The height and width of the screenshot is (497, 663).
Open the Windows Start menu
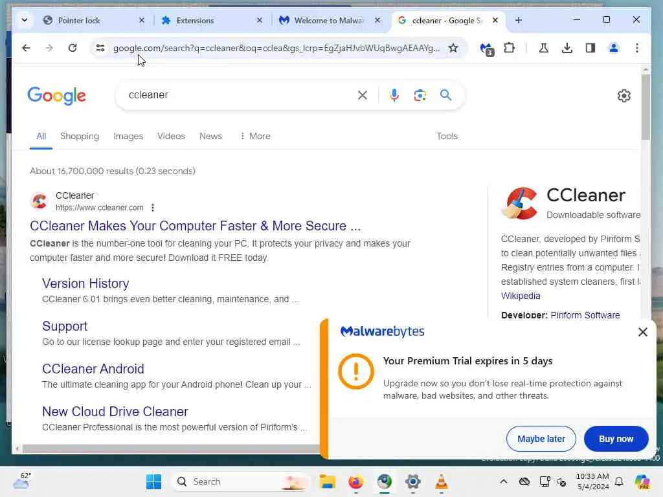[153, 481]
